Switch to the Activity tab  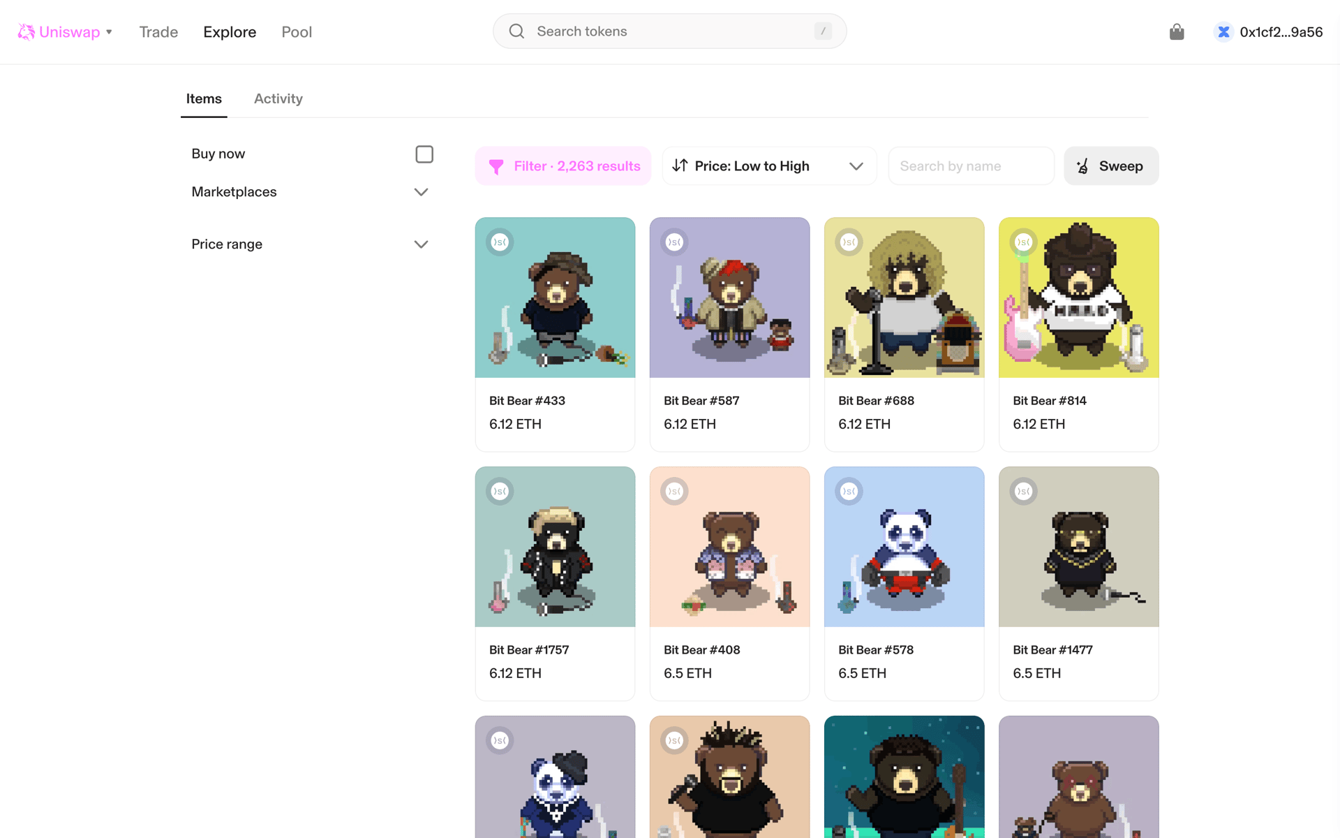point(278,99)
